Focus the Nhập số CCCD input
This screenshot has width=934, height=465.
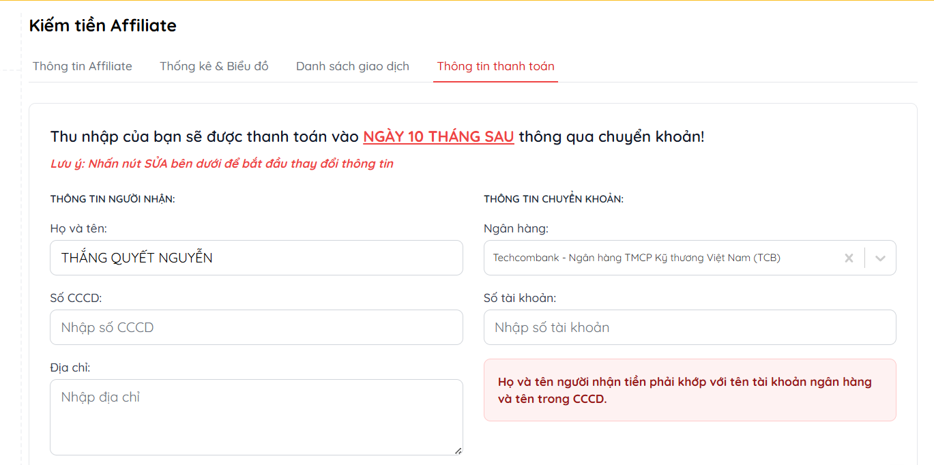click(x=256, y=327)
